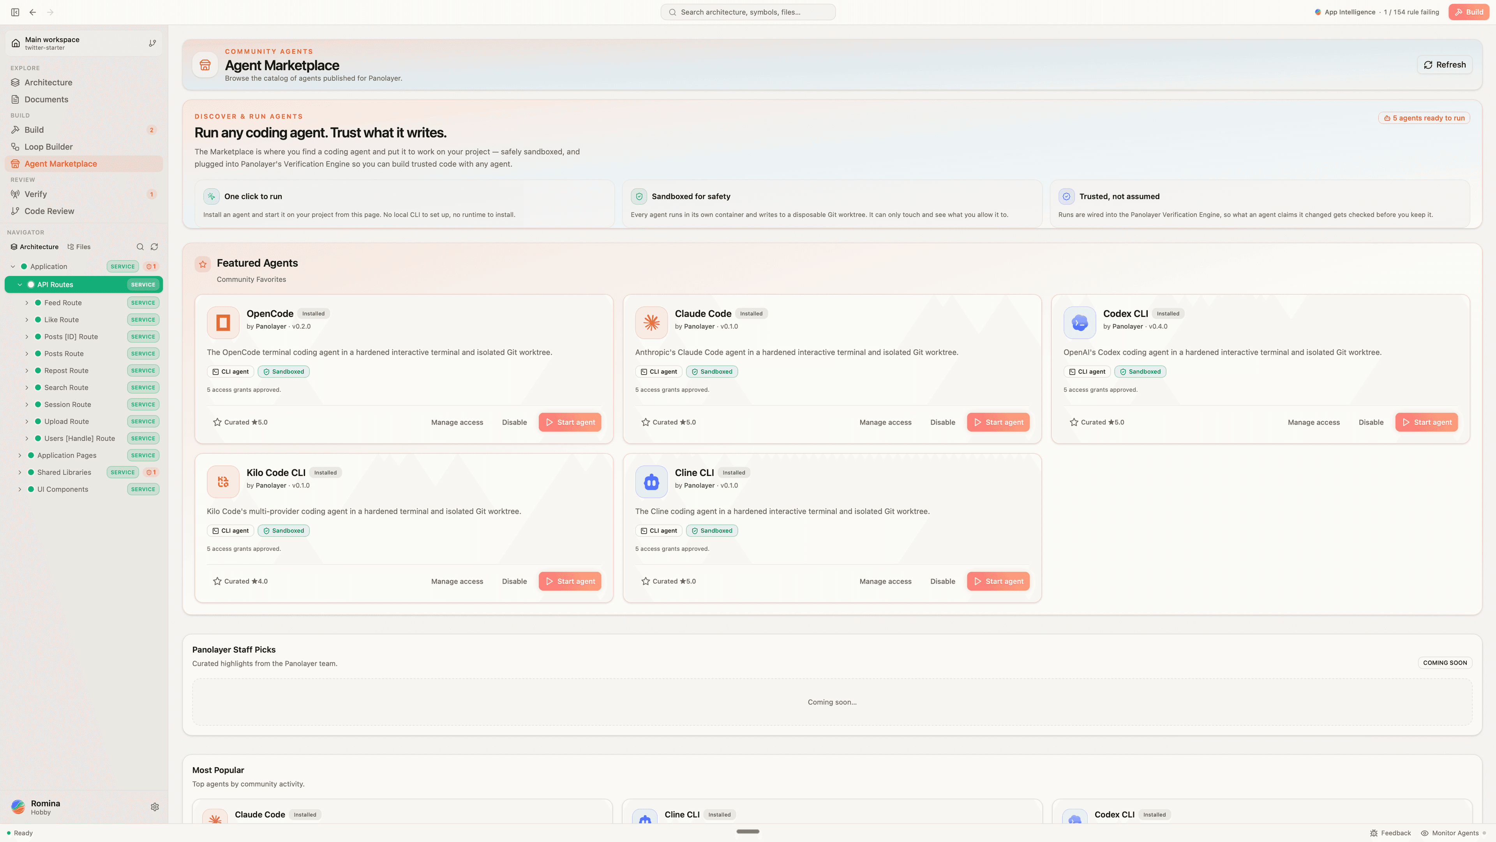1496x842 pixels.
Task: Open Loop Builder in the sidebar
Action: 84,147
